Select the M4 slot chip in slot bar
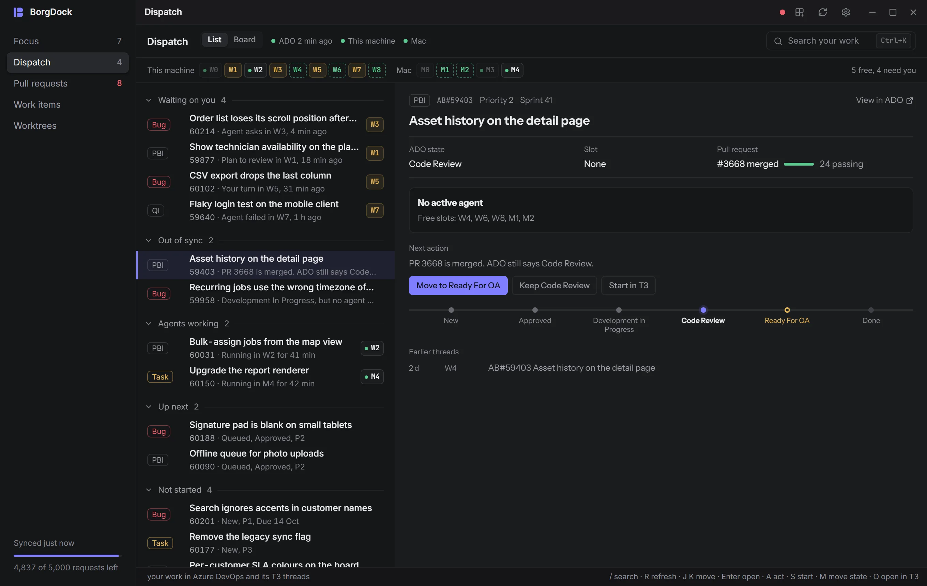 coord(512,70)
